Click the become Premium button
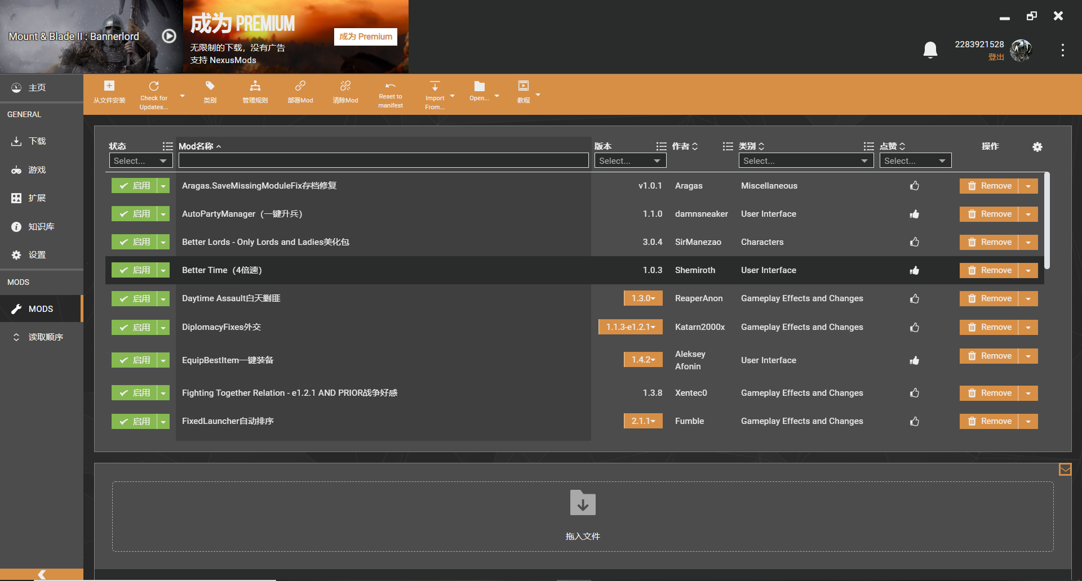 [366, 37]
